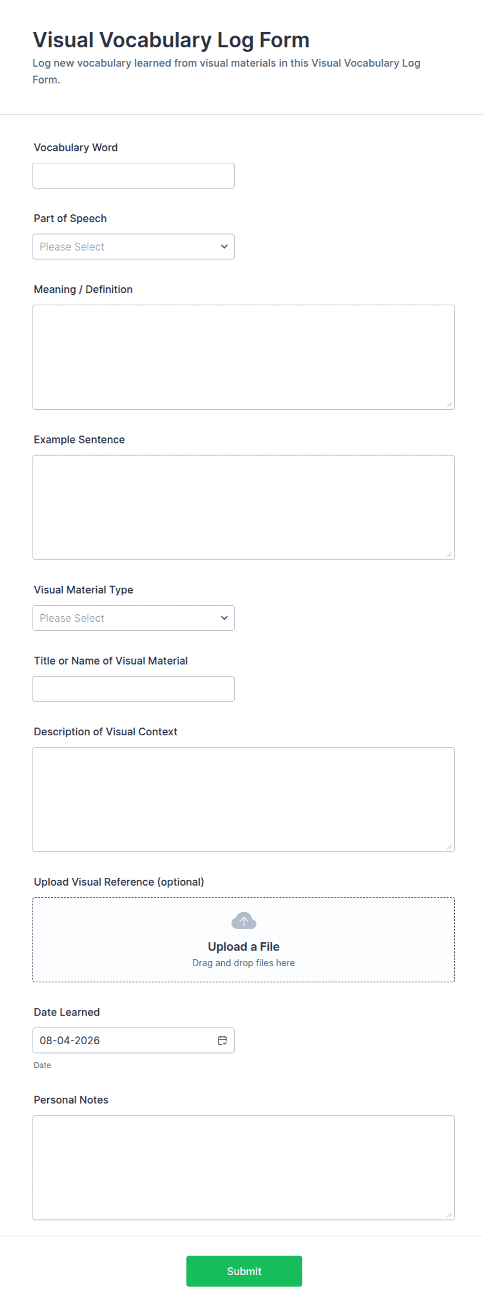
Task: Click the Visual Material Type chevron arrow
Action: point(224,618)
